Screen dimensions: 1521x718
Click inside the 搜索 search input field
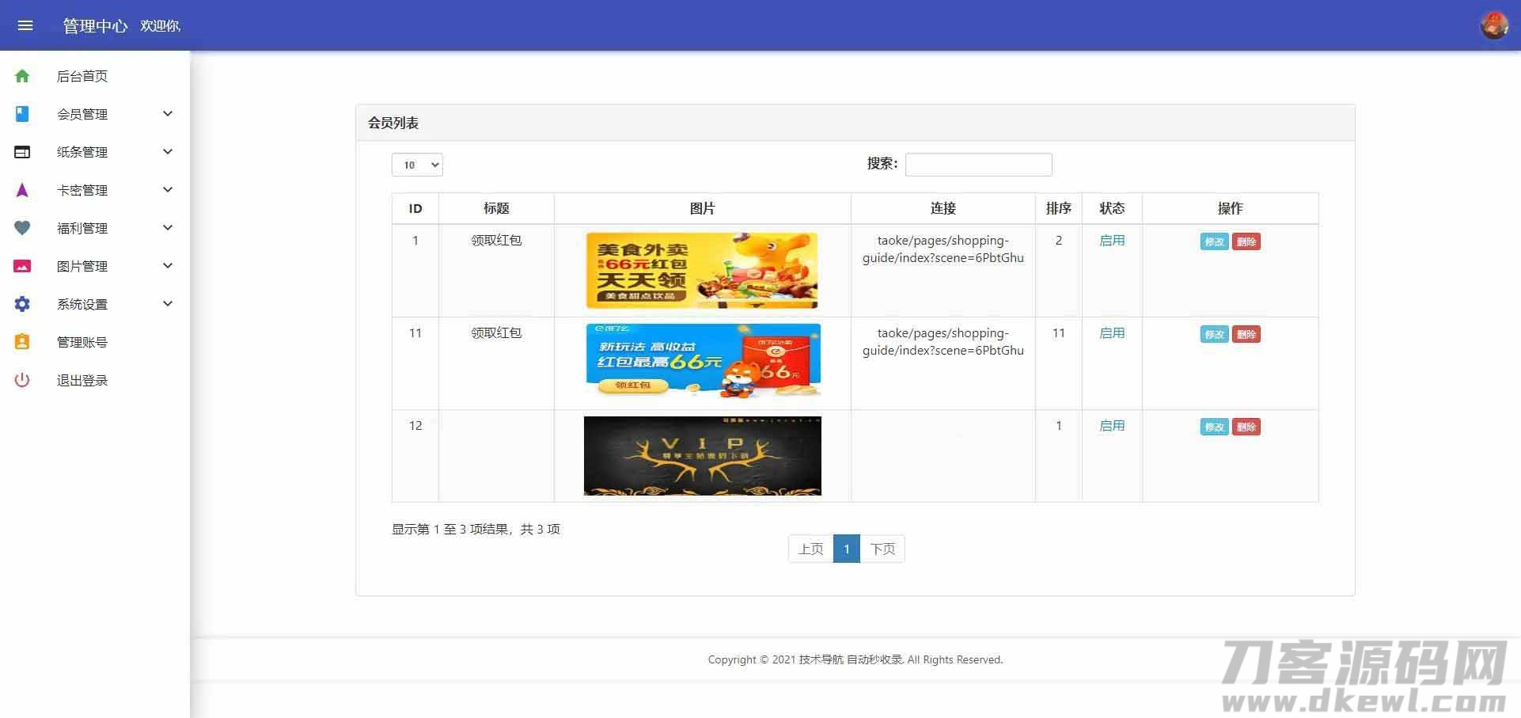tap(978, 164)
